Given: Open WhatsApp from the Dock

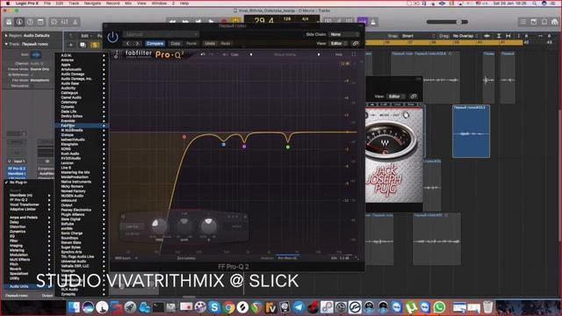Looking at the screenshot, I should click(439, 307).
